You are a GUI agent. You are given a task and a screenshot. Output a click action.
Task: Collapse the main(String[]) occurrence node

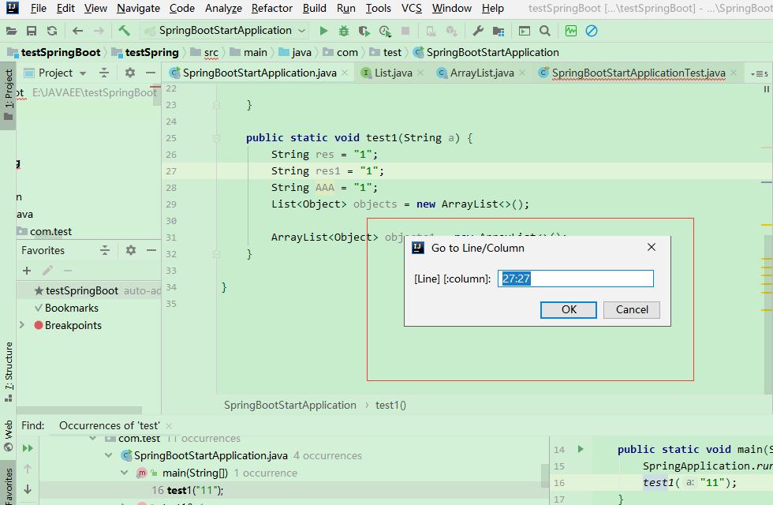coord(125,473)
